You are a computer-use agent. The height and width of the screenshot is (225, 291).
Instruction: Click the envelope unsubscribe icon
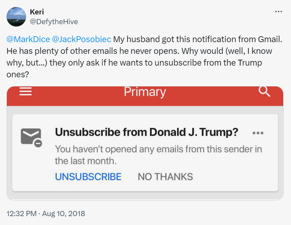pyautogui.click(x=32, y=138)
